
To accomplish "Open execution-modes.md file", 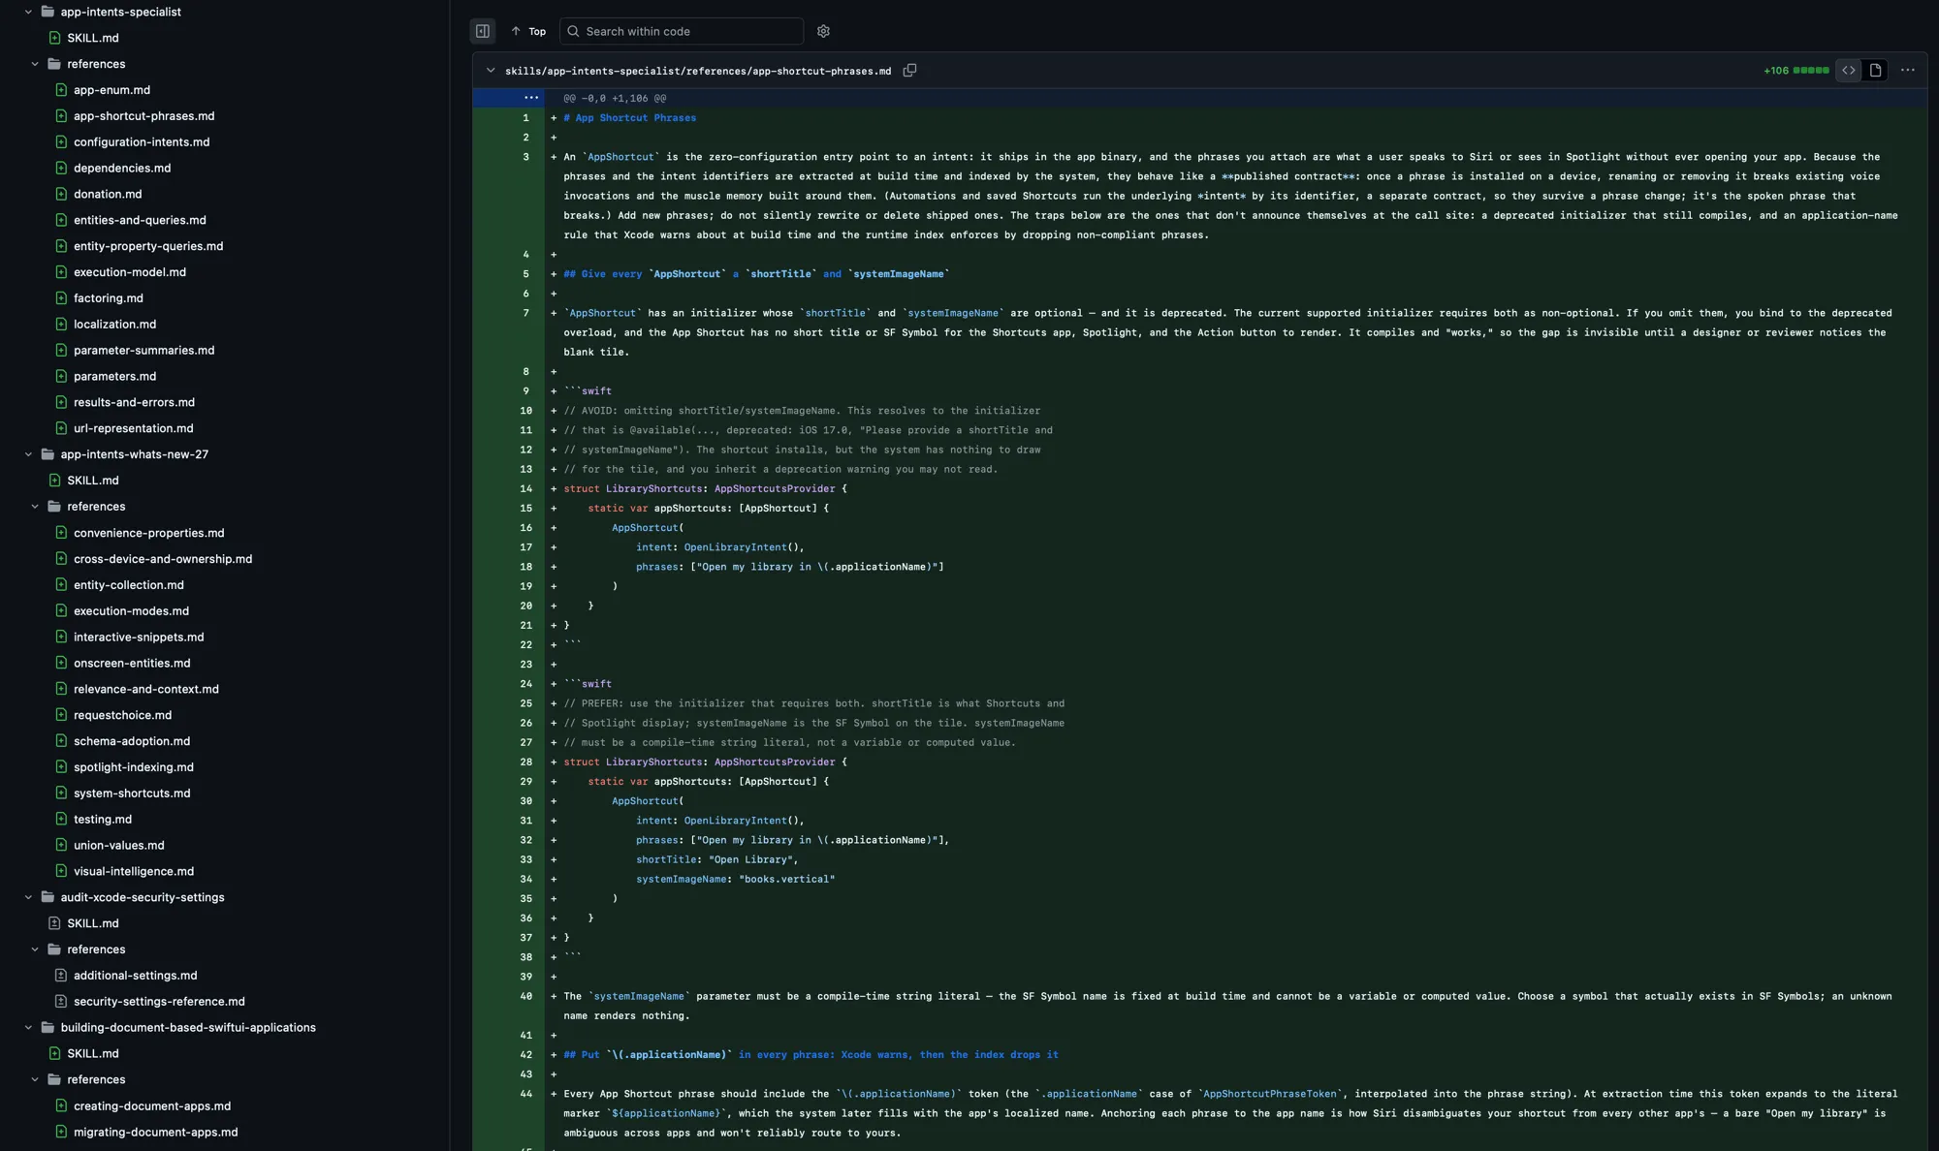I will click(x=131, y=611).
